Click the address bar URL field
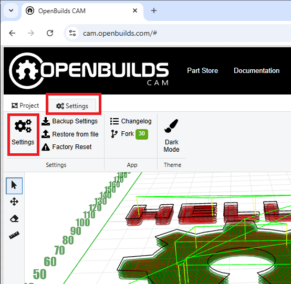291x284 pixels. [x=178, y=34]
